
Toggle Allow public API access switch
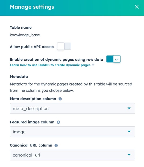coord(64,46)
